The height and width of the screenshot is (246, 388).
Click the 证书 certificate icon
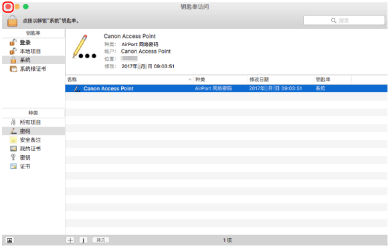(x=13, y=166)
